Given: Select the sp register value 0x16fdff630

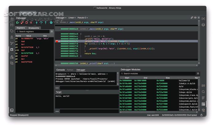Looking at the screenshot, I should [x=27, y=53].
